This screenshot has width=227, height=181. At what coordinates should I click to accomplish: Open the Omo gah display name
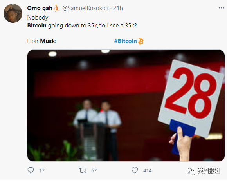[40, 8]
